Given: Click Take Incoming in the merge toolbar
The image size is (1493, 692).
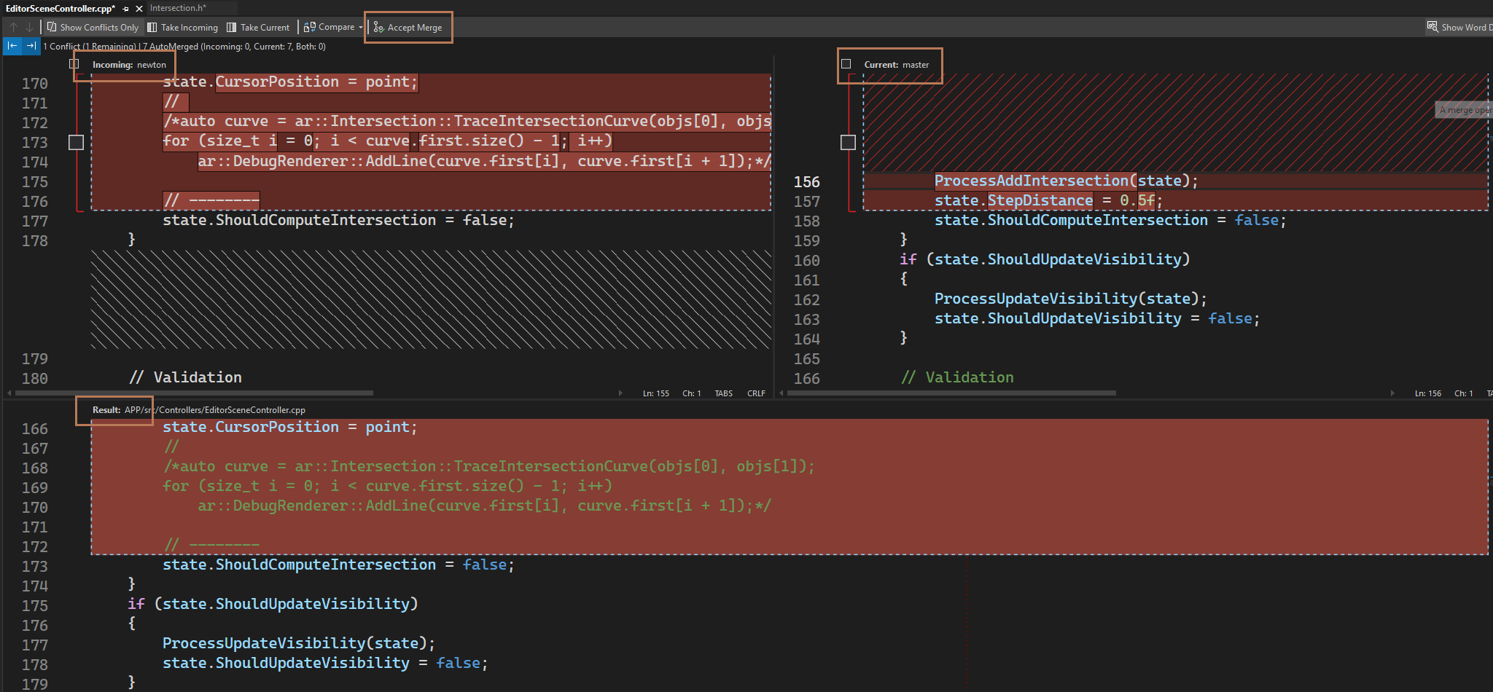Looking at the screenshot, I should 182,27.
